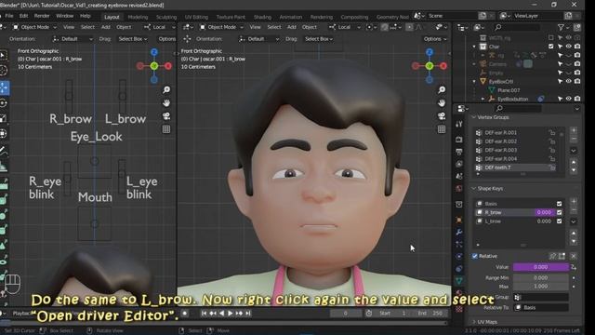The height and width of the screenshot is (335, 595).
Task: Switch to the Animation workspace tab
Action: click(291, 17)
